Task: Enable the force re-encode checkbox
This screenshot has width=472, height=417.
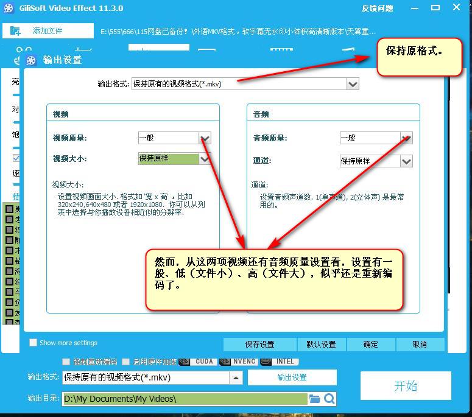Action: coord(66,362)
